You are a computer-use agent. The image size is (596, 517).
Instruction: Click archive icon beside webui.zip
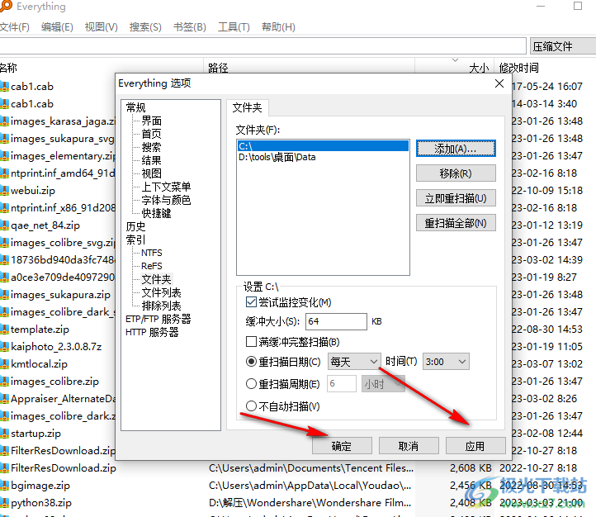4,191
